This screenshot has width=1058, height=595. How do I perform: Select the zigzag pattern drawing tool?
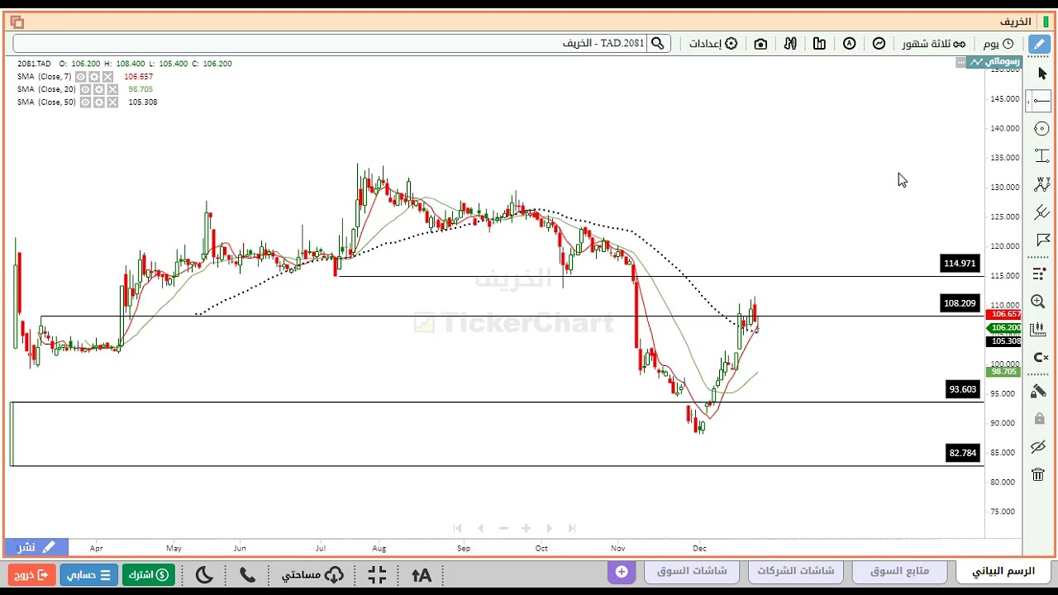point(1041,185)
